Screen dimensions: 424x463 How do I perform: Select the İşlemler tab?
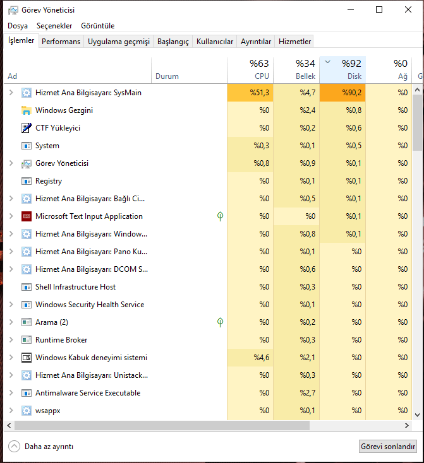tap(21, 40)
